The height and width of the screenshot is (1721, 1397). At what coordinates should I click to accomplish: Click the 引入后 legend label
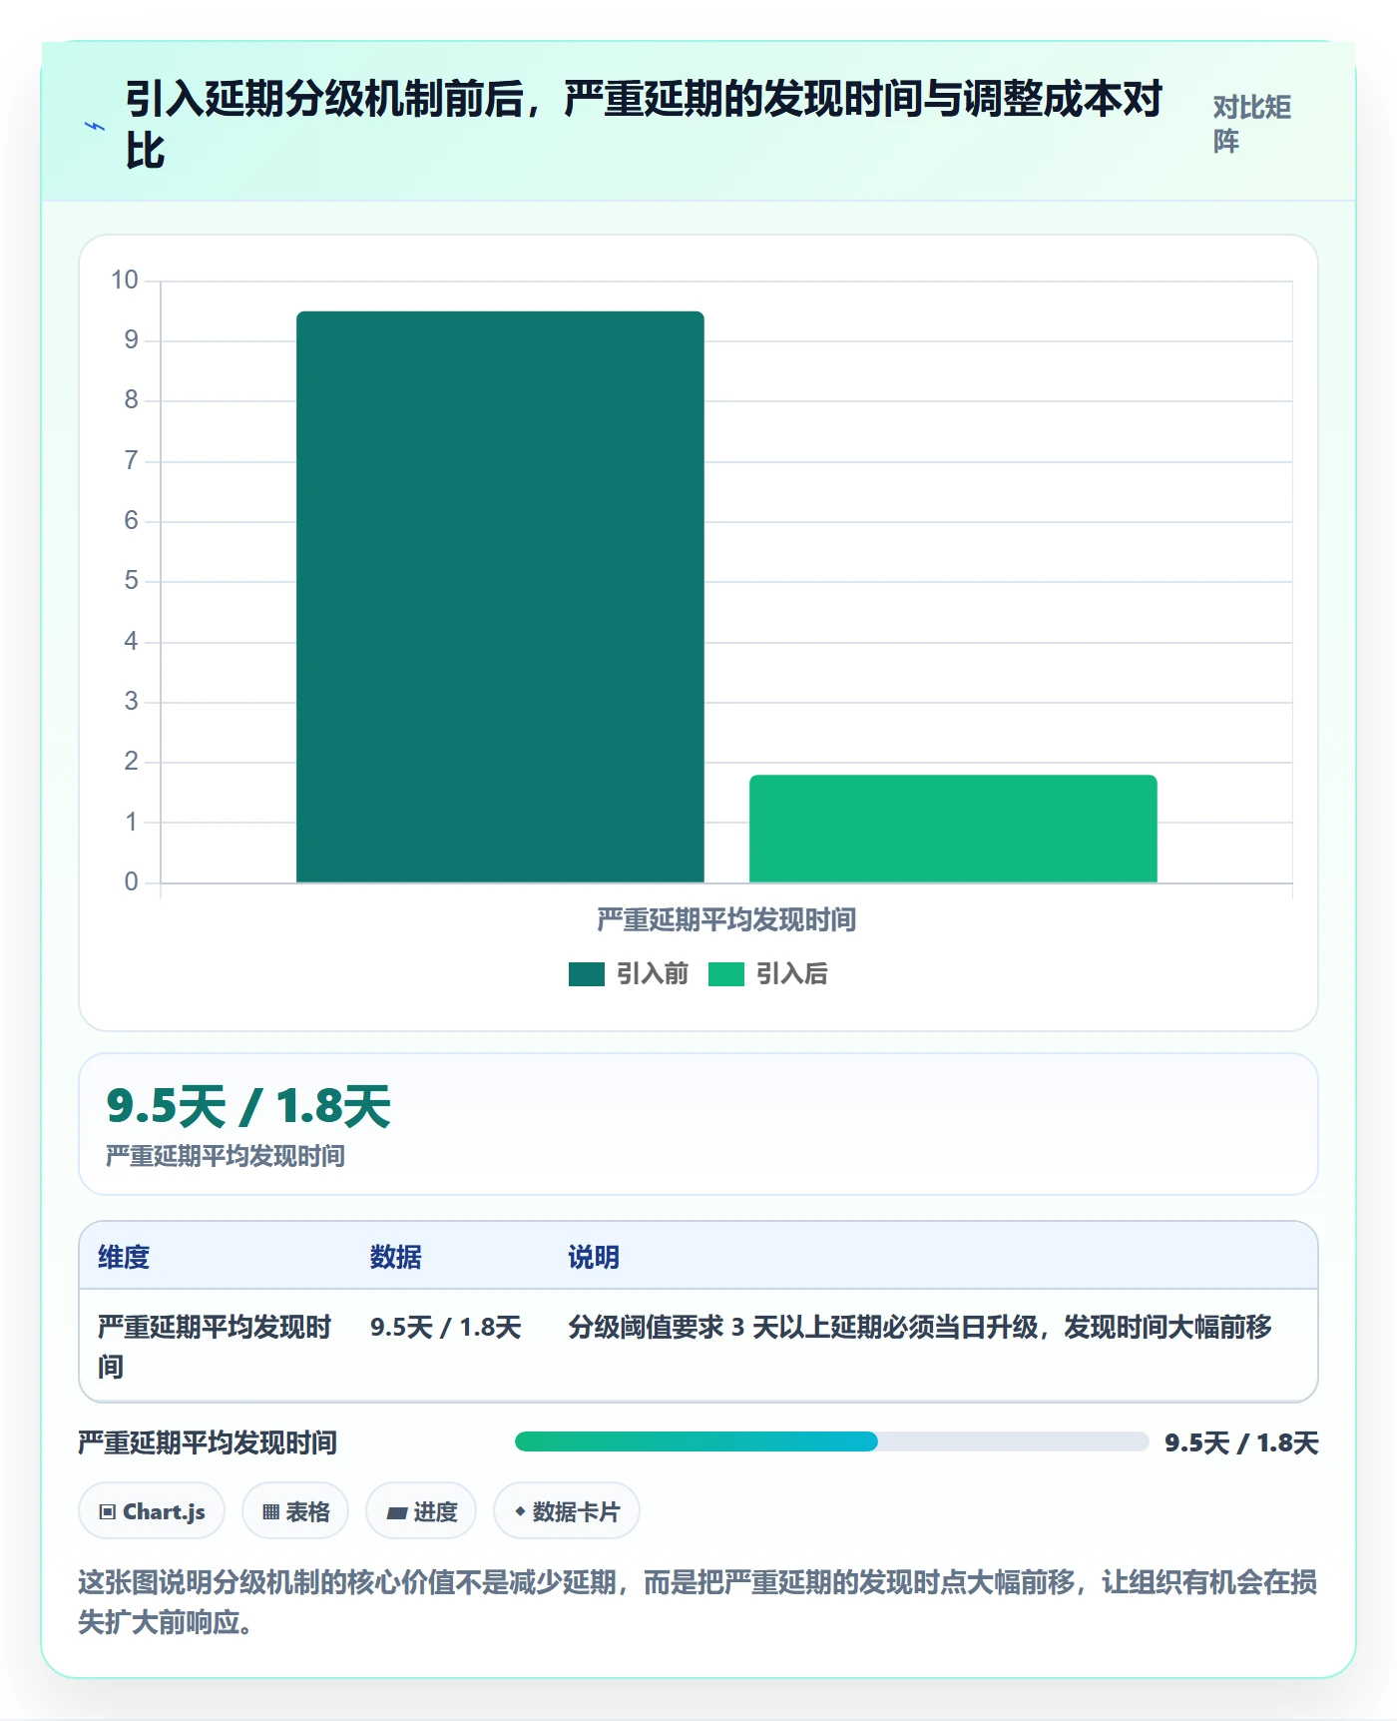792,974
